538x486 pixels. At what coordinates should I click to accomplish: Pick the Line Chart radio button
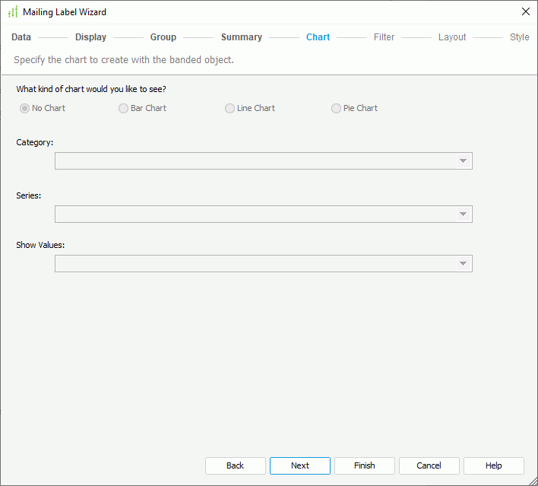tap(230, 109)
